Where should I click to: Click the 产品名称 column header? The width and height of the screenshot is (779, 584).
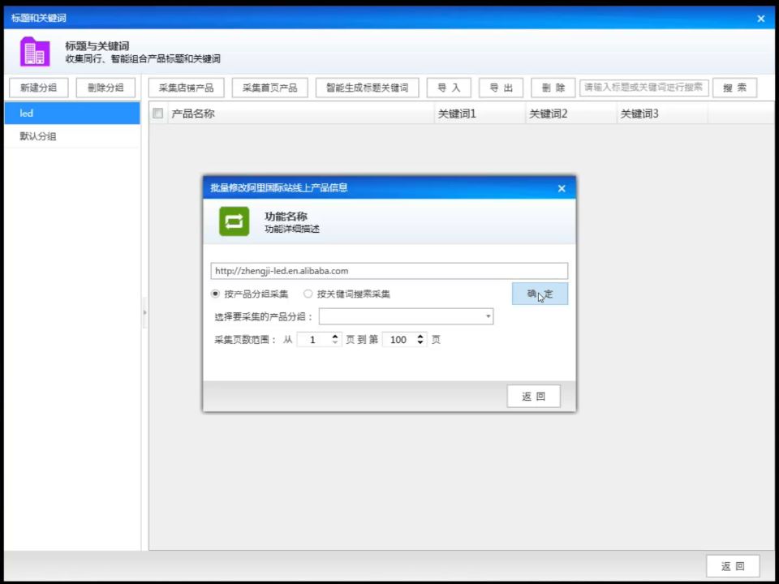301,114
